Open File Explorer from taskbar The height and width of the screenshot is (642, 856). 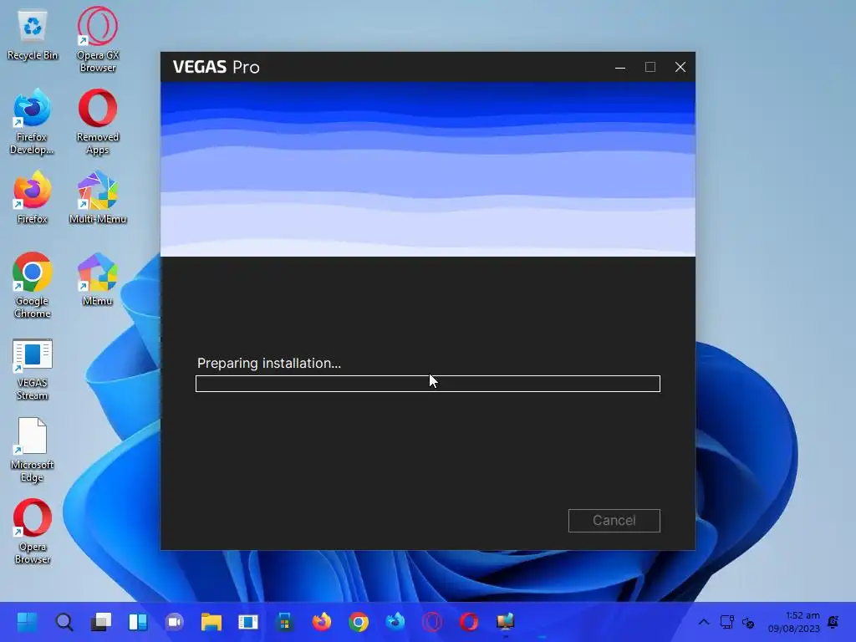[211, 622]
